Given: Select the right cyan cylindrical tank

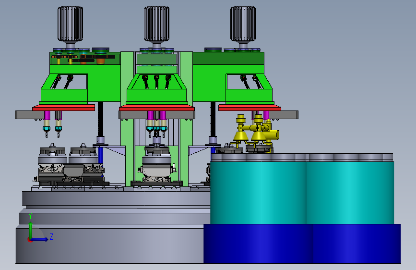Looking at the screenshot, I should click(350, 193).
